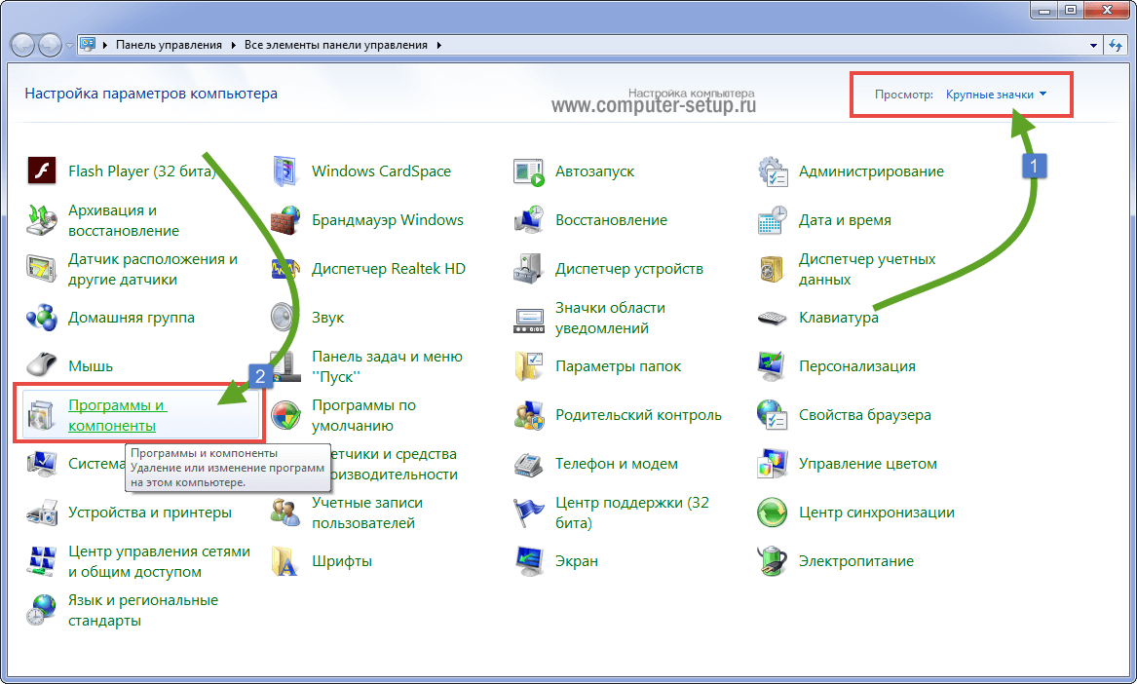Click the Мышь mouse icon
Image resolution: width=1137 pixels, height=684 pixels.
point(41,366)
